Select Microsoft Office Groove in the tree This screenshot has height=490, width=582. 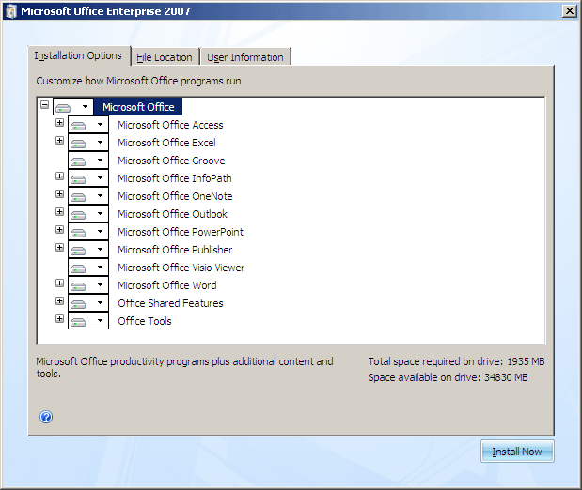coord(171,161)
